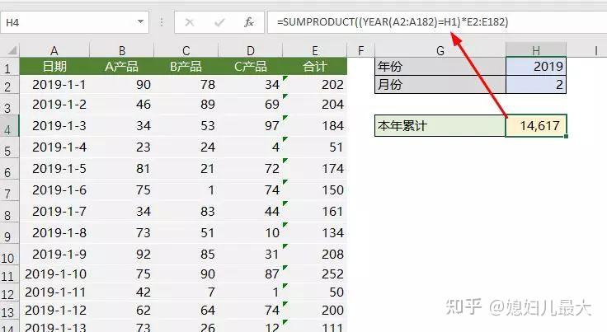The image size is (607, 332).
Task: Select column E header
Action: tap(315, 50)
